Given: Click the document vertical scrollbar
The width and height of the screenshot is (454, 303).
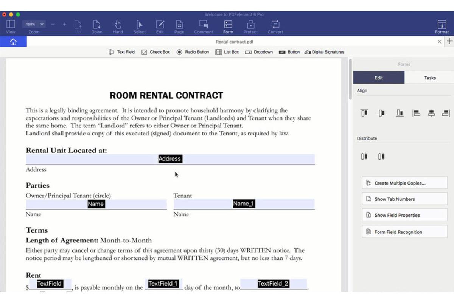Looking at the screenshot, I should coord(350,79).
